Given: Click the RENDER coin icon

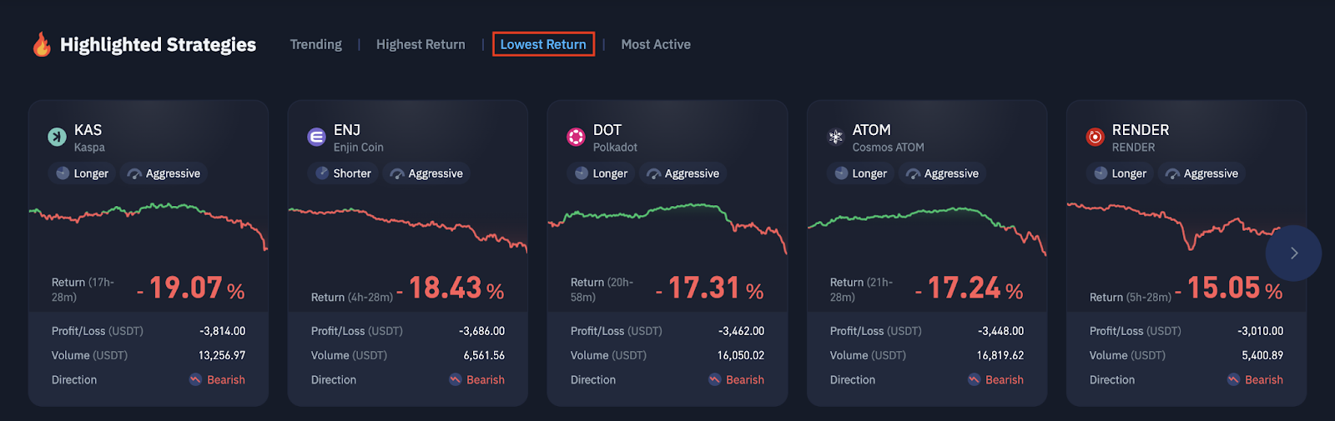Looking at the screenshot, I should point(1095,137).
